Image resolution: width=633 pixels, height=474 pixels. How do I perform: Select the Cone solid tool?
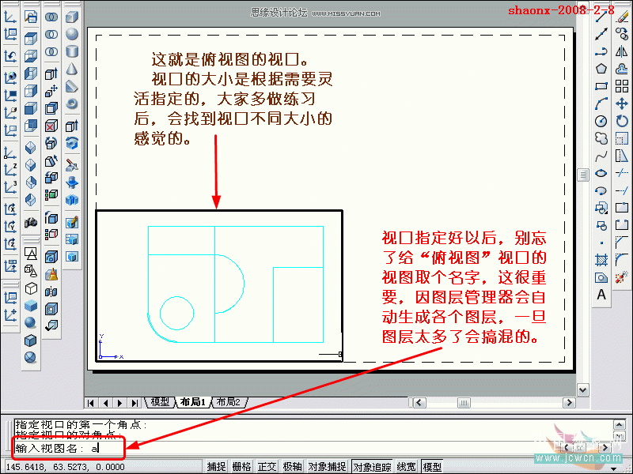pos(71,67)
